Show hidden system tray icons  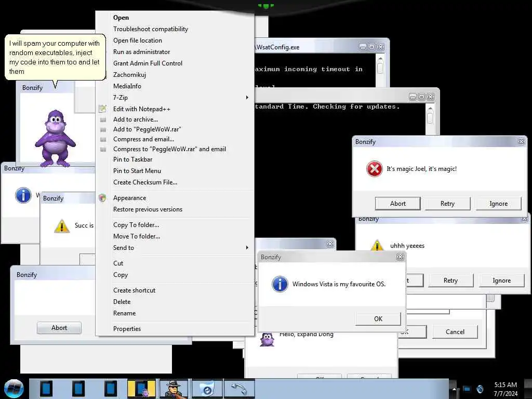pos(454,389)
